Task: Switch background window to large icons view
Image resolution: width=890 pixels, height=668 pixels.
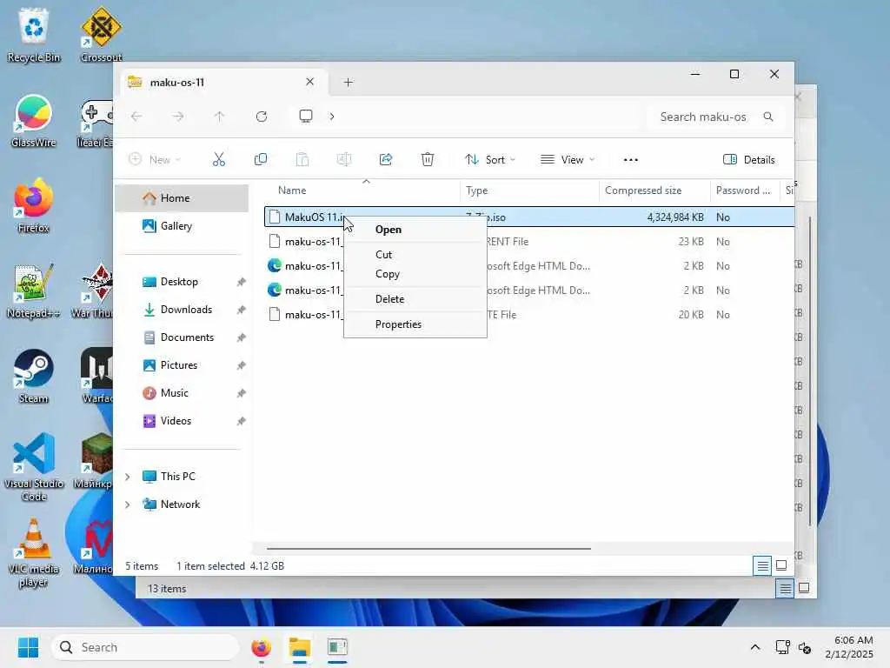Action: (804, 589)
